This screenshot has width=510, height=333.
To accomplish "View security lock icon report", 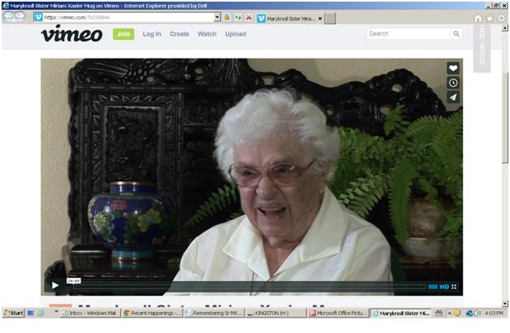I will pyautogui.click(x=227, y=18).
